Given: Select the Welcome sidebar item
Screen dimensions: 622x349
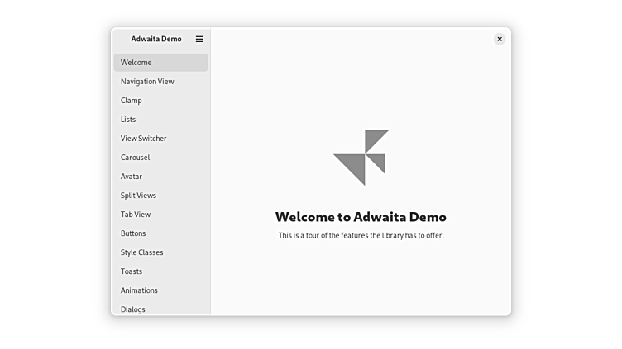Looking at the screenshot, I should (160, 63).
